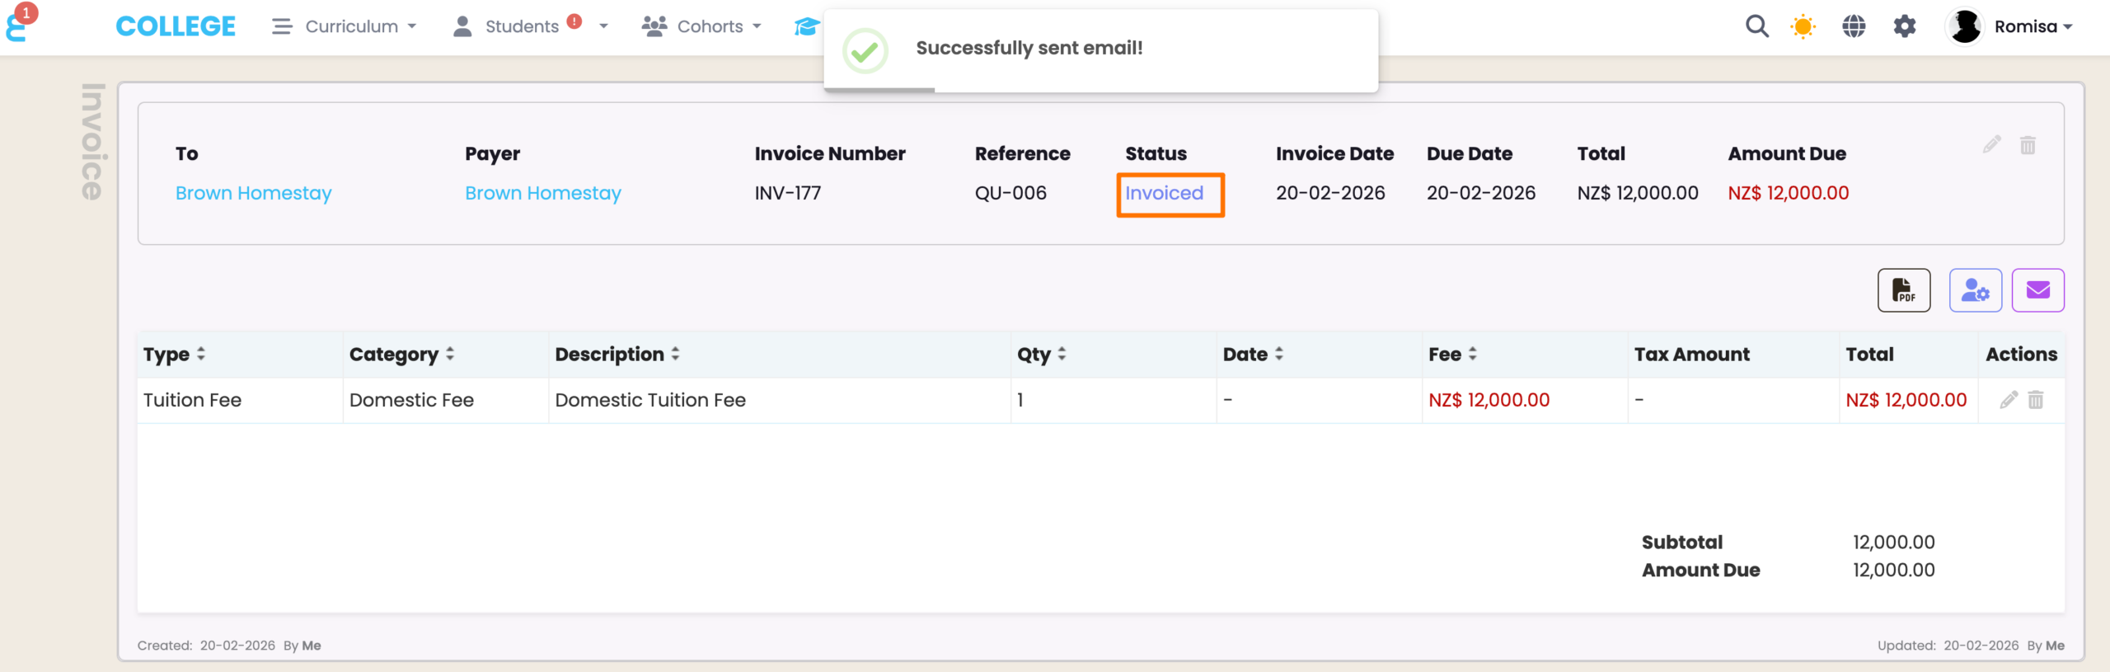
Task: Send invoice email via envelope icon
Action: [x=2037, y=290]
